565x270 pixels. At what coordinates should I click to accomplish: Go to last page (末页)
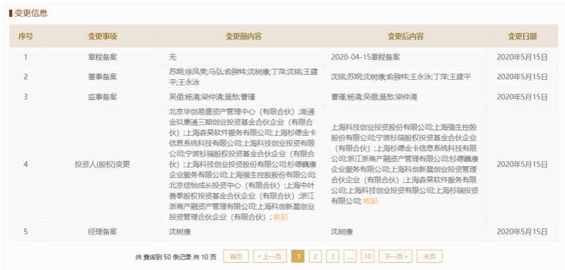pyautogui.click(x=429, y=257)
